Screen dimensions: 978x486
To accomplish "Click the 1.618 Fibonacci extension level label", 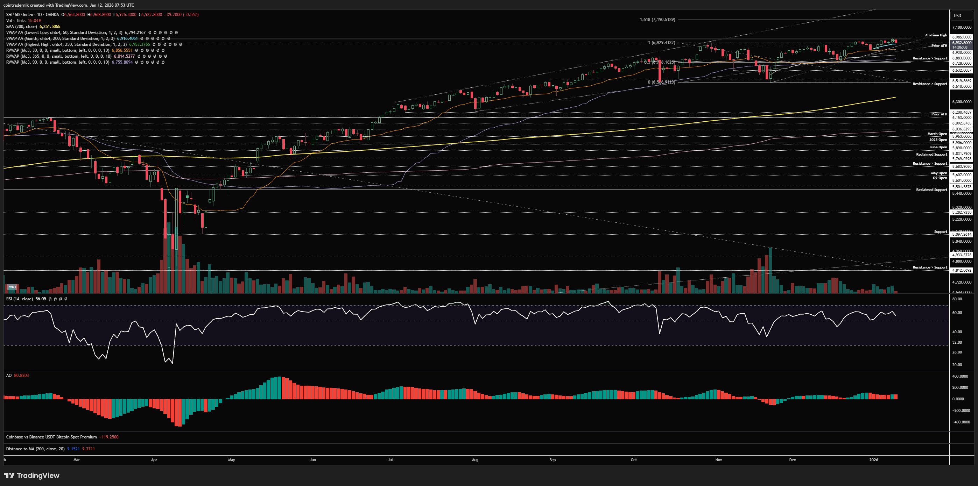I will click(657, 19).
